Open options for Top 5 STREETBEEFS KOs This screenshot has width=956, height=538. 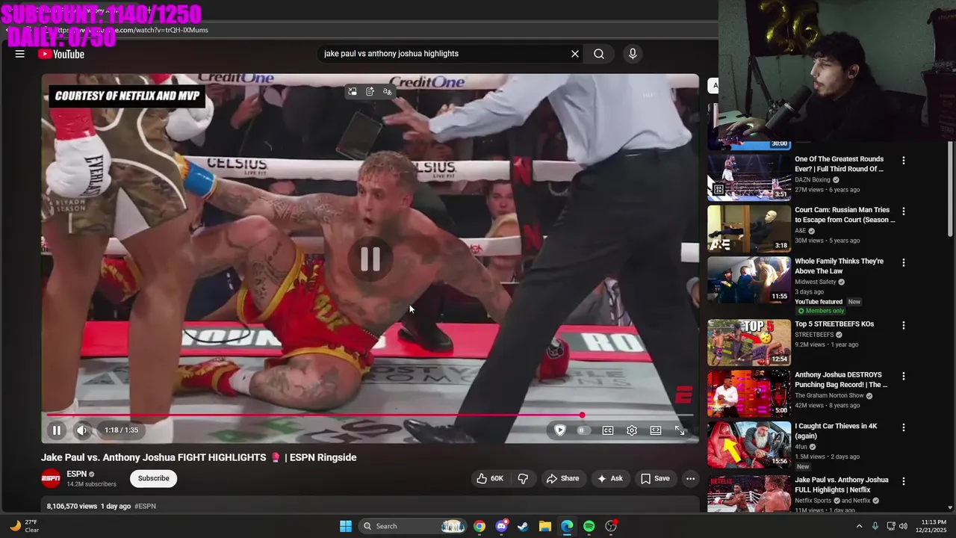(x=904, y=325)
